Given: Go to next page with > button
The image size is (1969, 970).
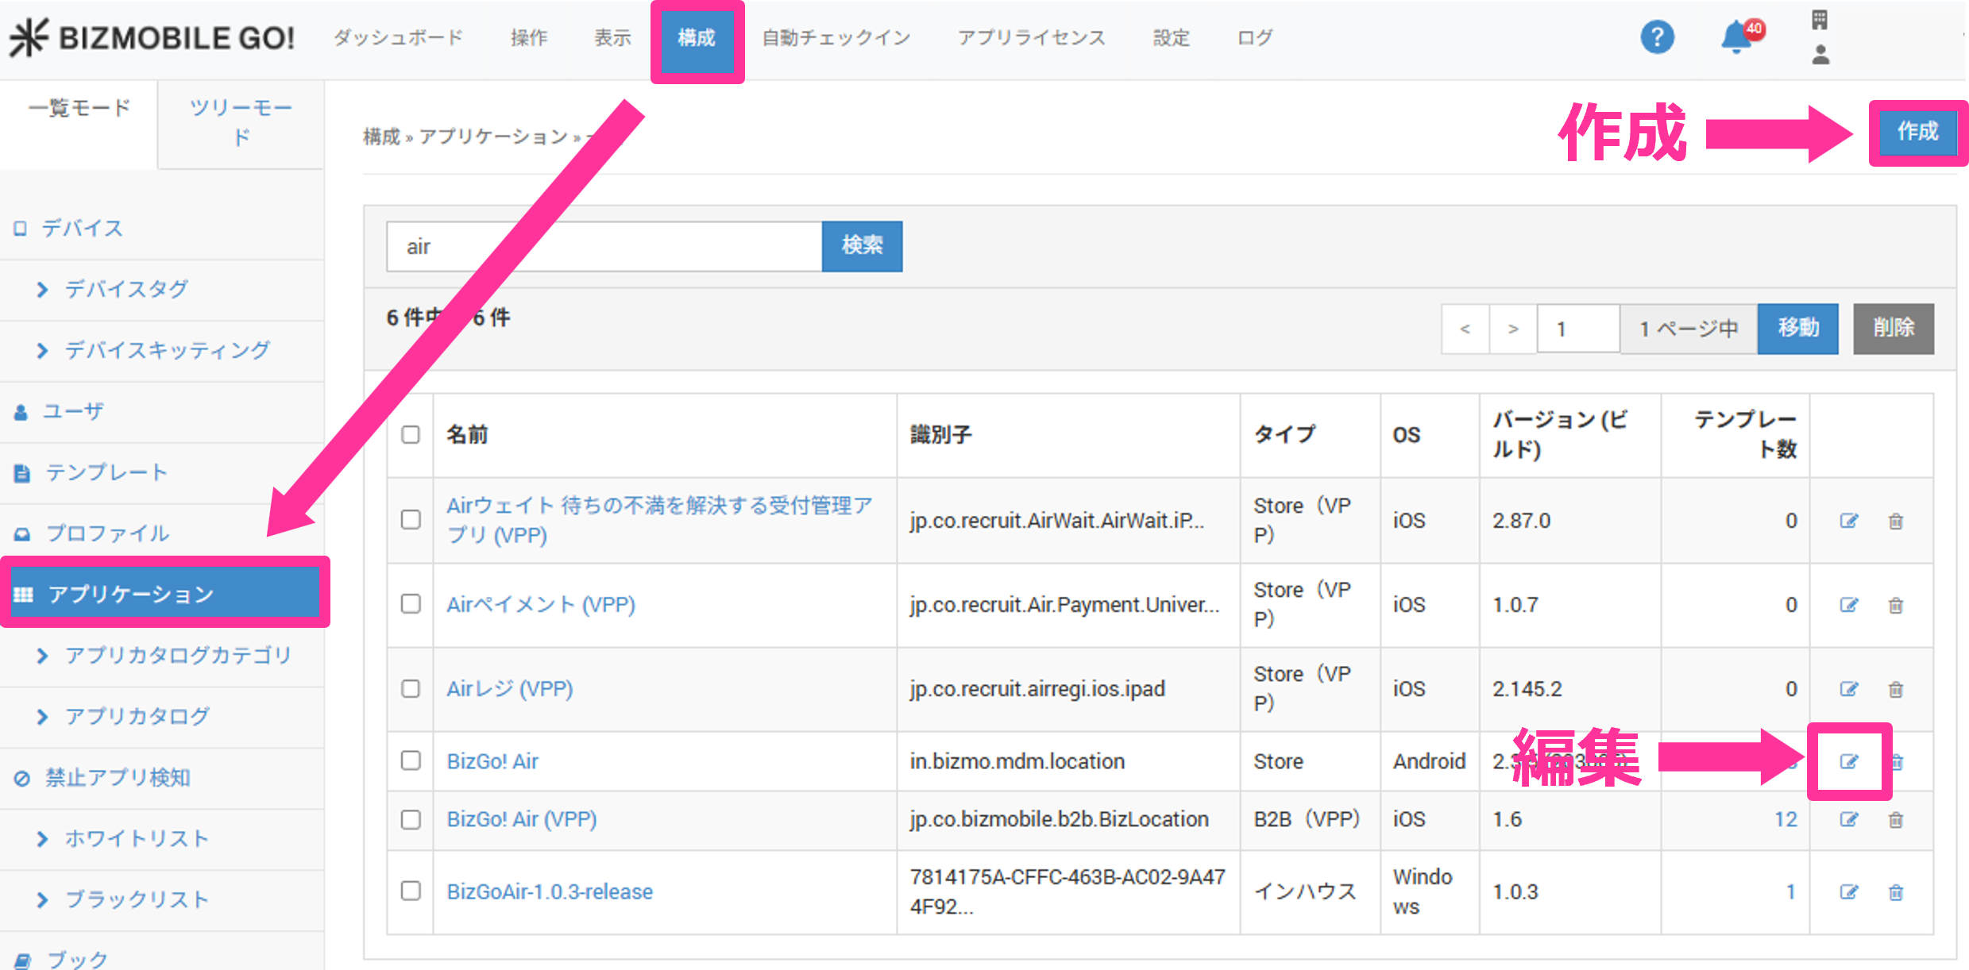Looking at the screenshot, I should pyautogui.click(x=1513, y=329).
